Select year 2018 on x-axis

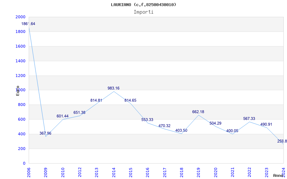point(182,172)
